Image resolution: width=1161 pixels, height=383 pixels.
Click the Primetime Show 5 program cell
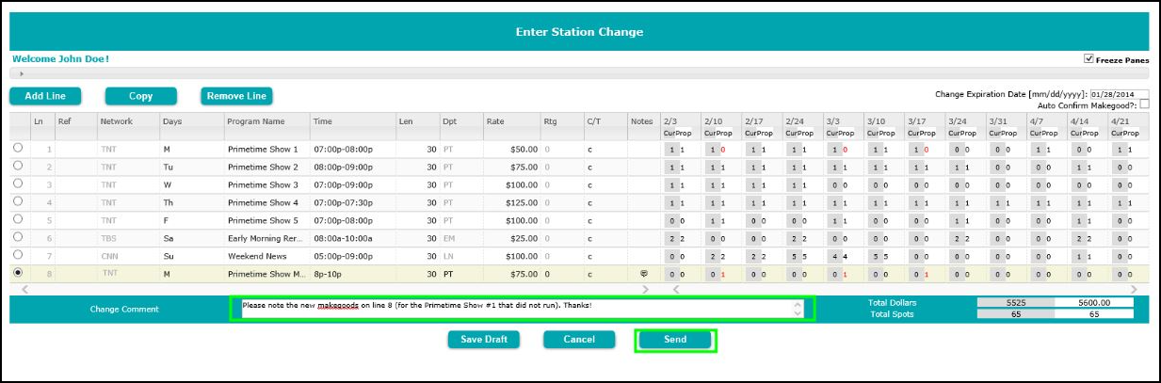point(266,220)
